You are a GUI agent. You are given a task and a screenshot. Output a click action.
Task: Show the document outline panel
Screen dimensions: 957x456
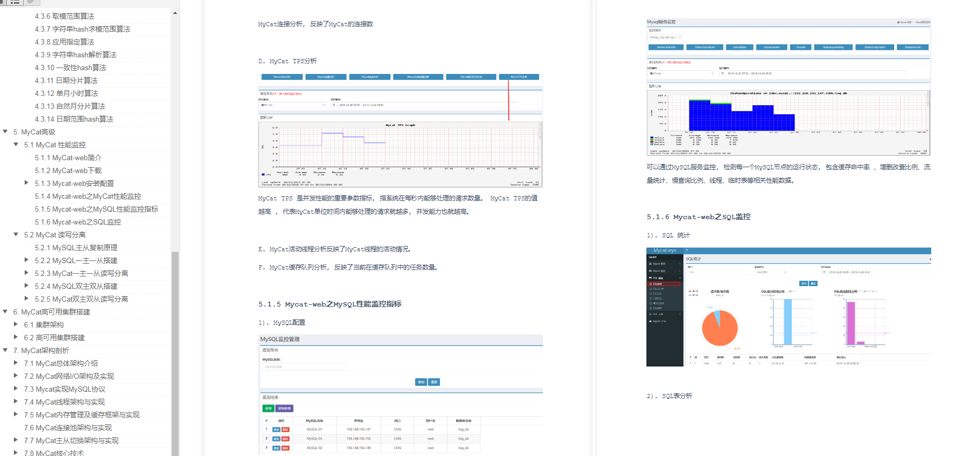pos(15,2)
